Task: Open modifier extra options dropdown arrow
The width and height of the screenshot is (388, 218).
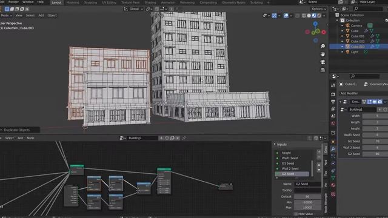Action: tap(386, 102)
